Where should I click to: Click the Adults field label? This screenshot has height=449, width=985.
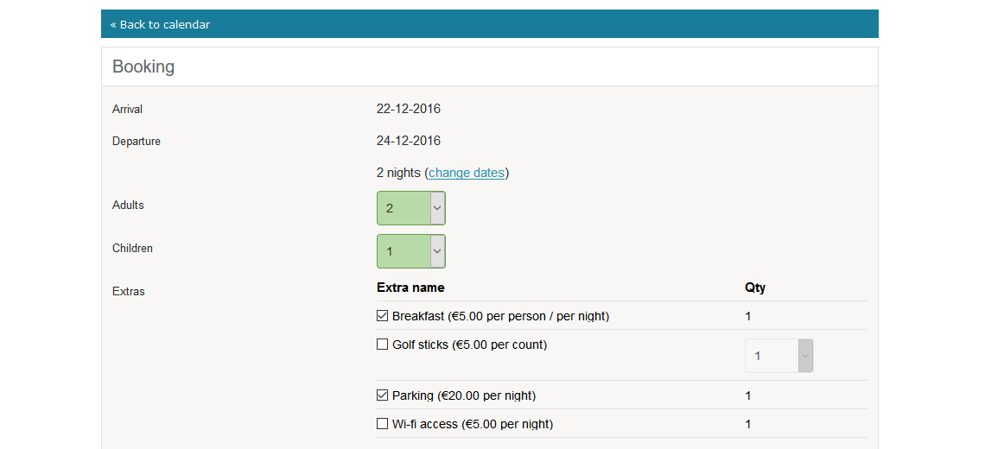click(128, 205)
